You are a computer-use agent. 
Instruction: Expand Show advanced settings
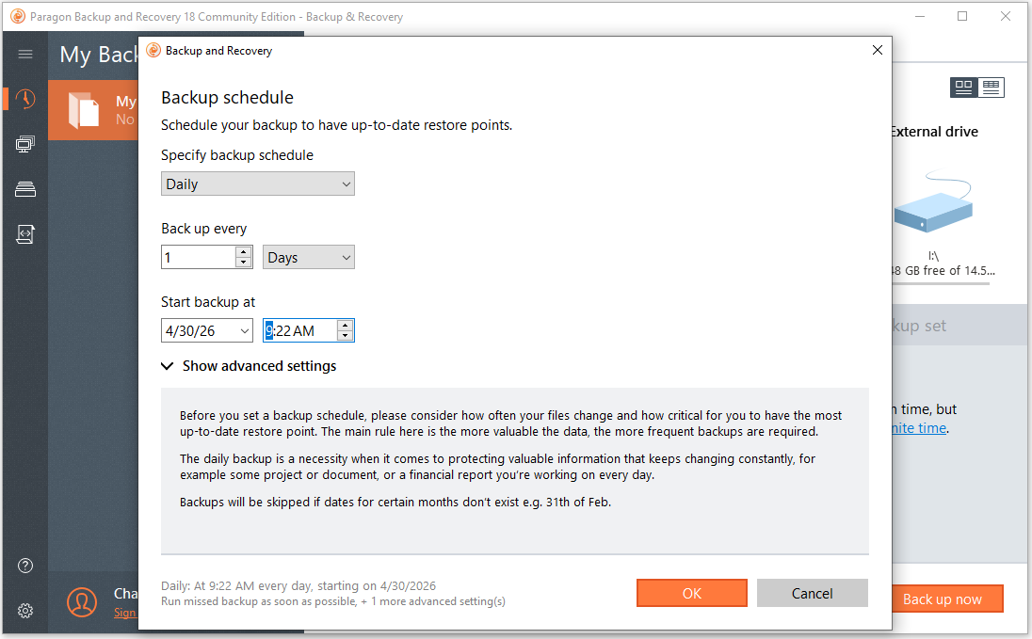[249, 366]
